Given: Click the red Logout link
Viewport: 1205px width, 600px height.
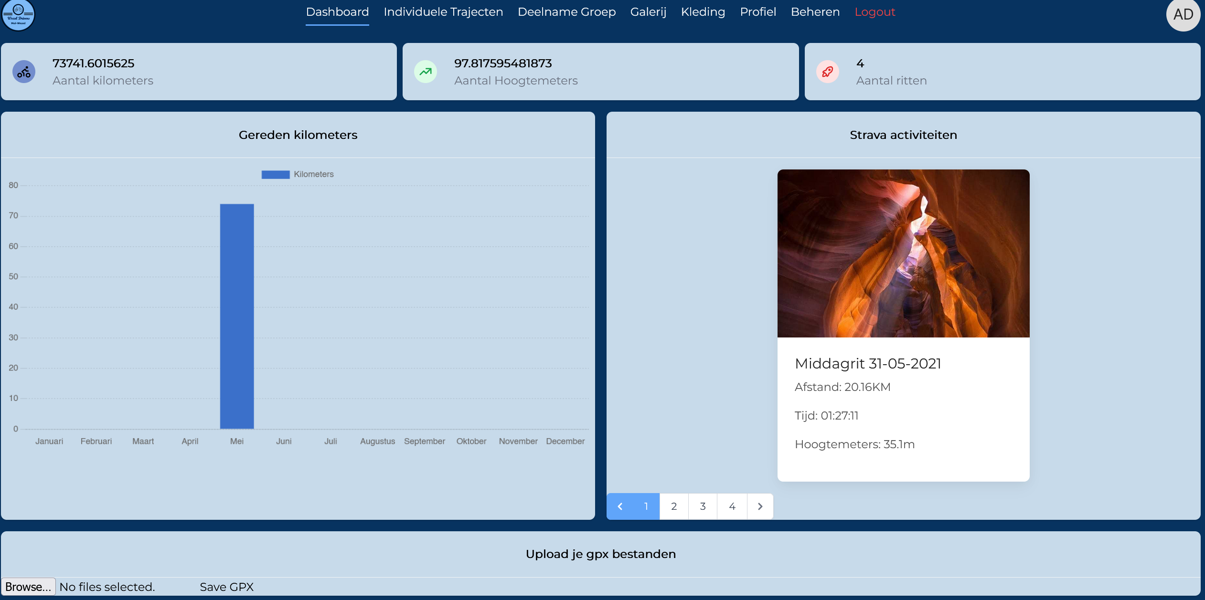Looking at the screenshot, I should [x=874, y=12].
